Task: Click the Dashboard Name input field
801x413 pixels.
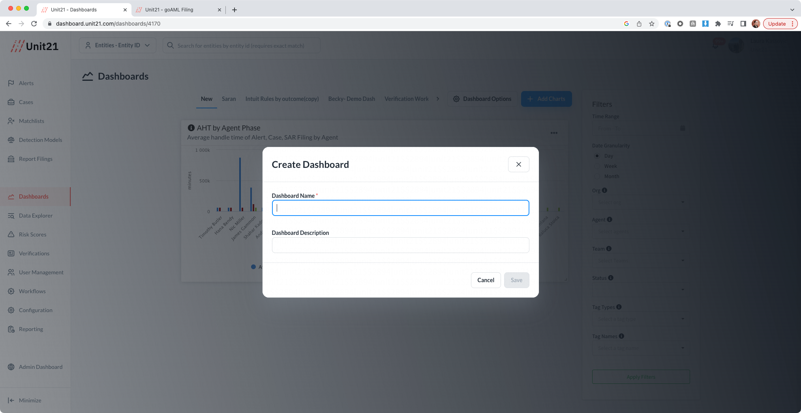Action: click(400, 208)
